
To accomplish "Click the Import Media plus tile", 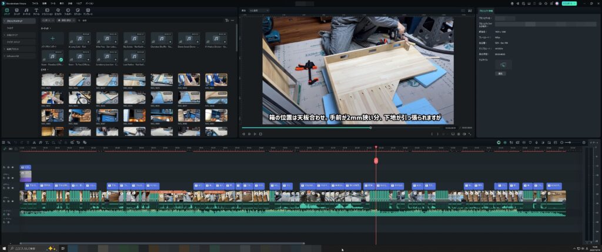I will [52, 37].
